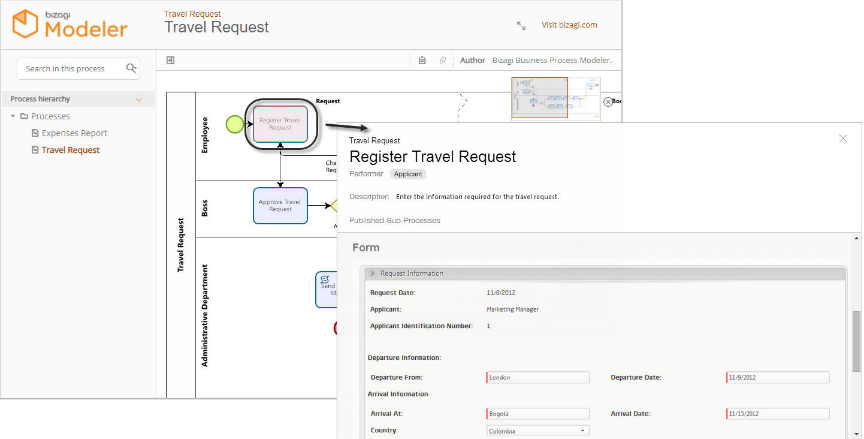This screenshot has height=439, width=864.
Task: Click the Form section heading
Action: (366, 248)
